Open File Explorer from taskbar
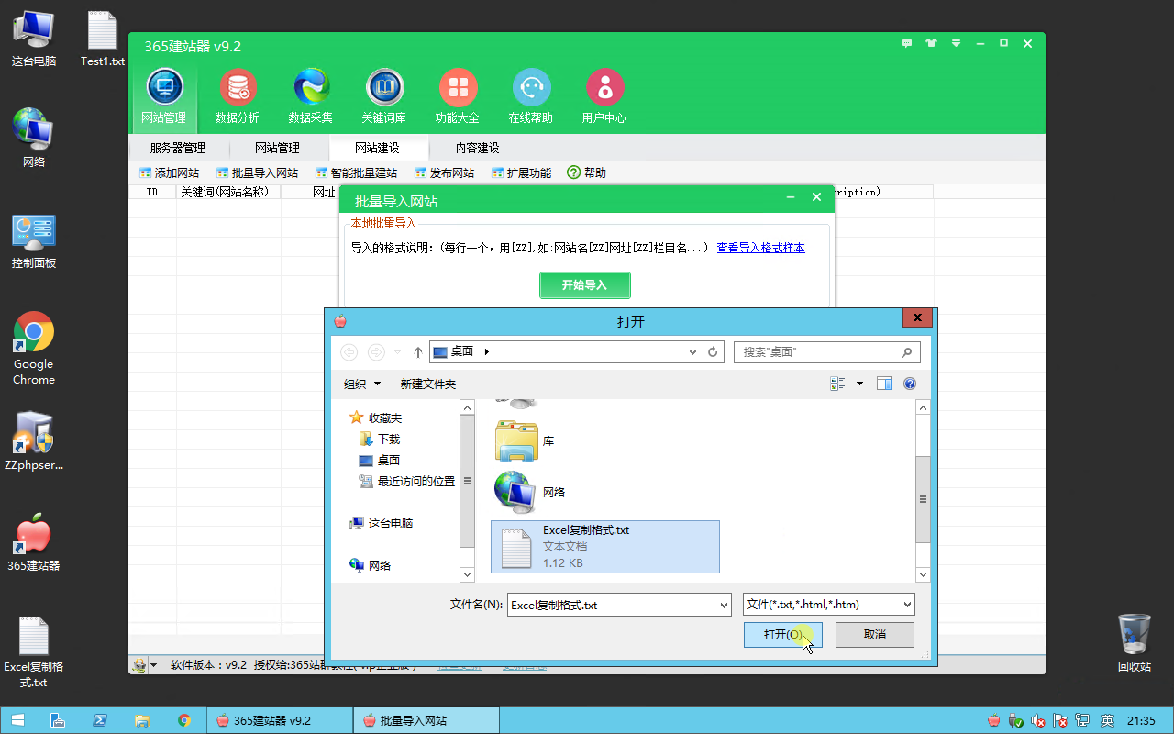The height and width of the screenshot is (734, 1174). coord(142,720)
